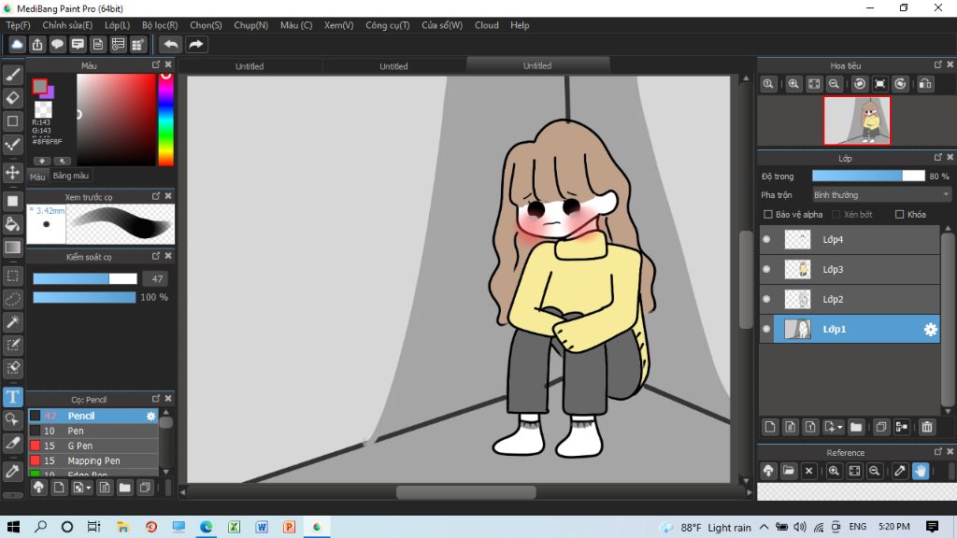Rotate navigator view left
The height and width of the screenshot is (538, 957).
(860, 84)
